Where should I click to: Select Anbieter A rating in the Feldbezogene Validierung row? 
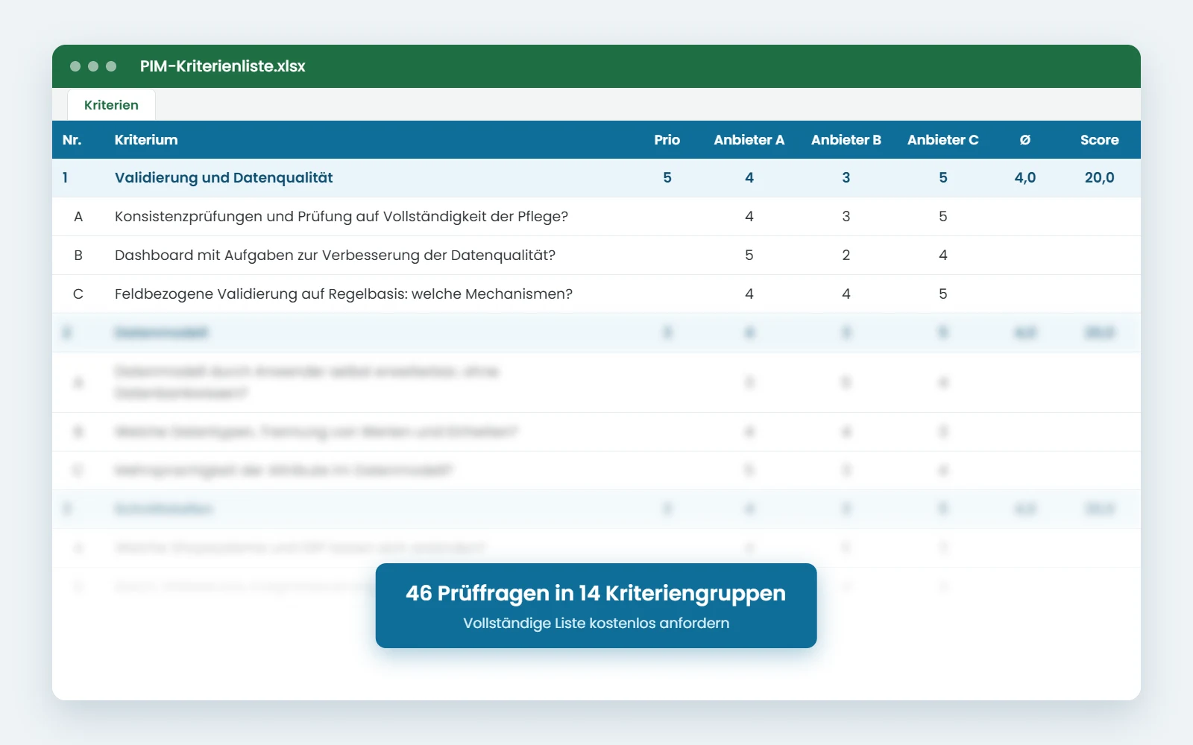click(749, 294)
